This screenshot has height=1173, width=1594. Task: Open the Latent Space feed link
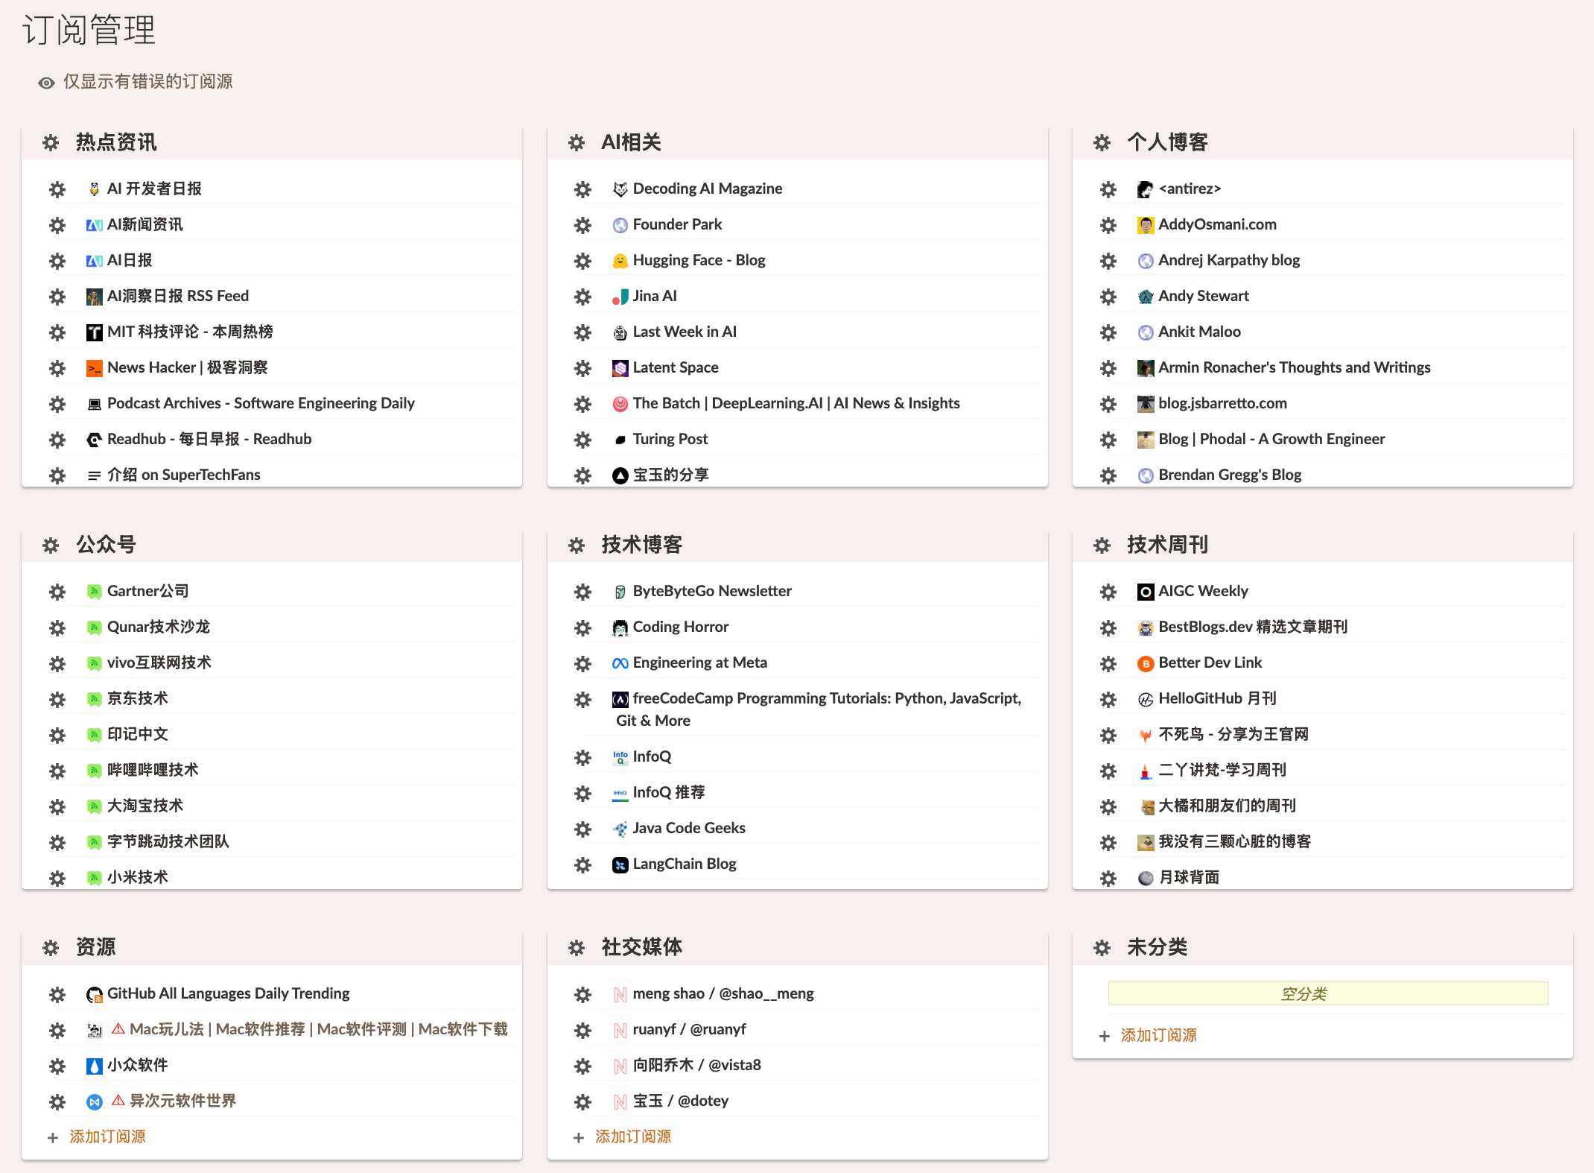coord(675,367)
